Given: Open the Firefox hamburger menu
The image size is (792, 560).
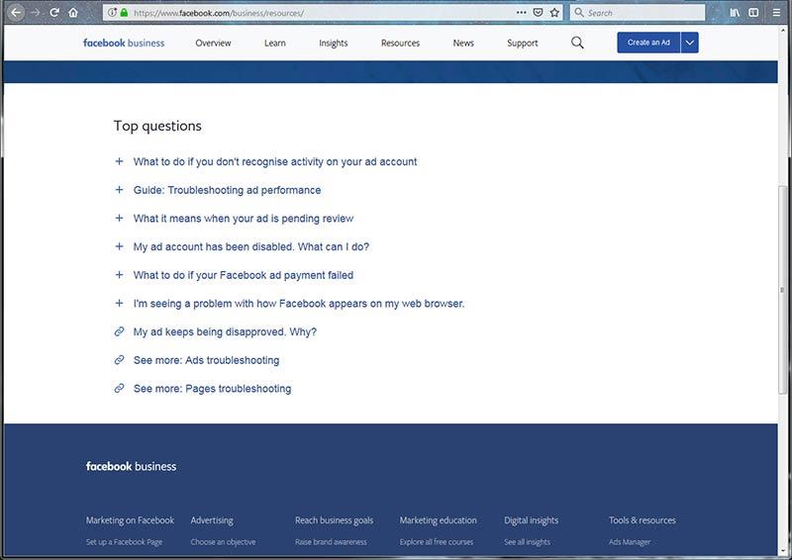Looking at the screenshot, I should (777, 13).
